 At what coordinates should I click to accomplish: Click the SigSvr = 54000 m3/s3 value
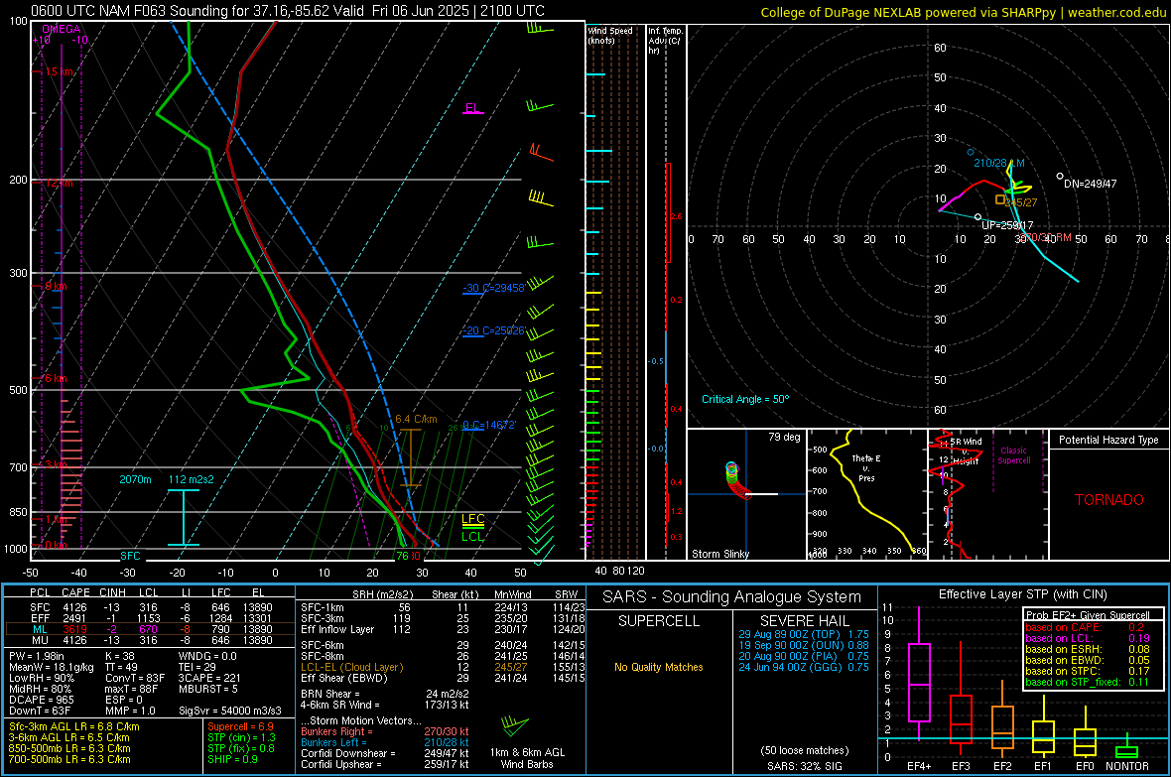click(x=230, y=711)
